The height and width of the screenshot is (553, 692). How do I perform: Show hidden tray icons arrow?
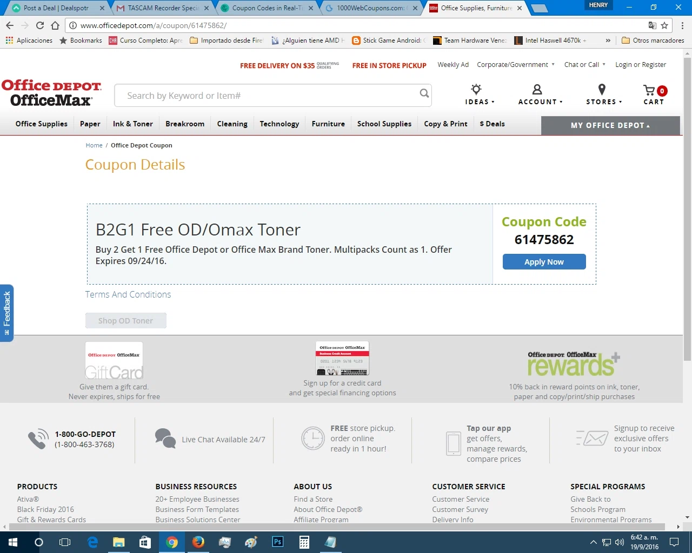point(593,542)
